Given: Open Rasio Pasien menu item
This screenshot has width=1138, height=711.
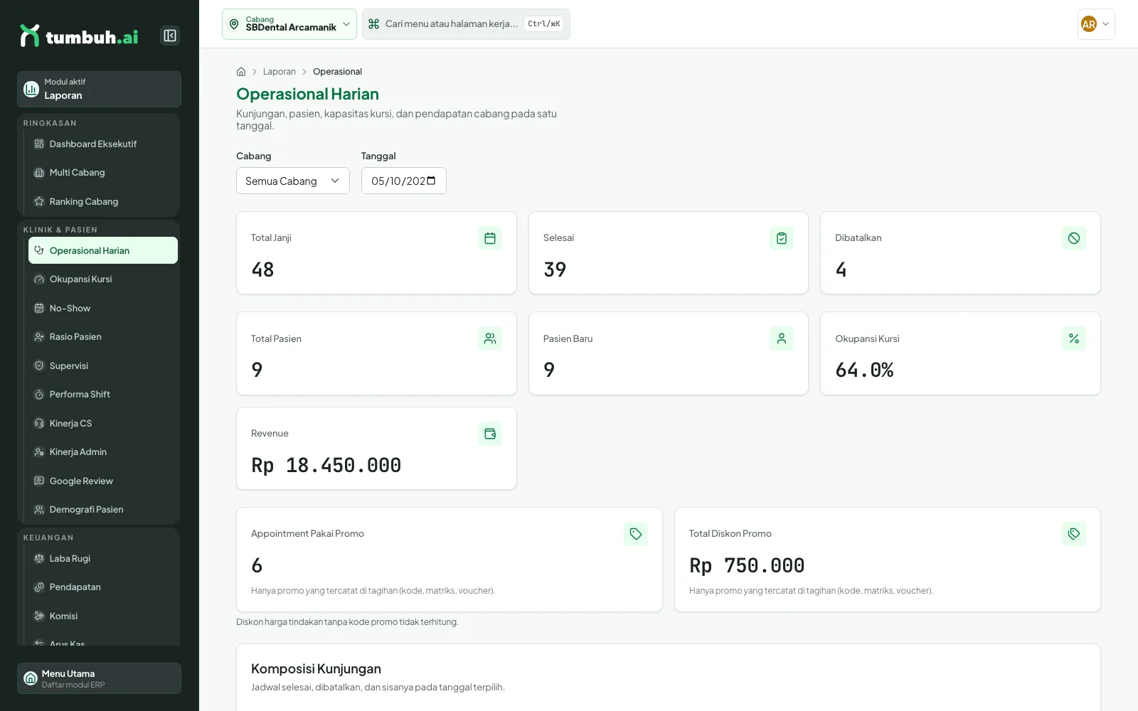Looking at the screenshot, I should pos(103,337).
